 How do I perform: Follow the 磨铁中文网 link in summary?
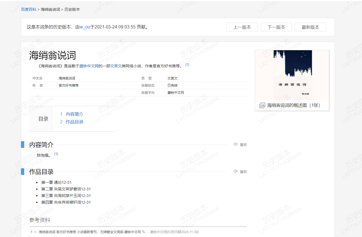(x=89, y=66)
